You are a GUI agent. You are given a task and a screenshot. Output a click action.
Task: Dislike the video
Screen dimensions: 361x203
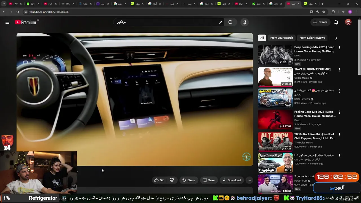pyautogui.click(x=172, y=180)
